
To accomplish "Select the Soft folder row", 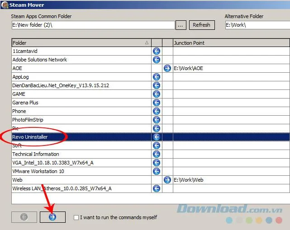I will click(81, 146).
